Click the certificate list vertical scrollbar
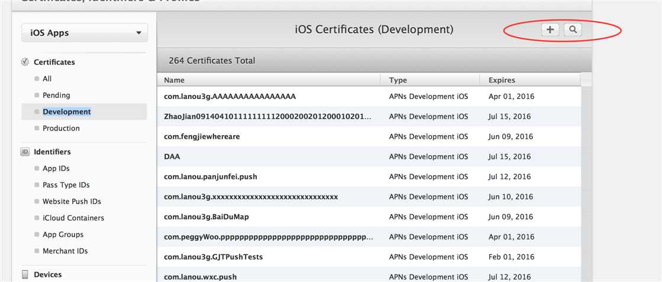This screenshot has width=662, height=282. pyautogui.click(x=586, y=177)
